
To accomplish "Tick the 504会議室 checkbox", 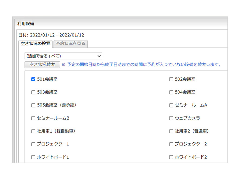I will click(x=171, y=92).
